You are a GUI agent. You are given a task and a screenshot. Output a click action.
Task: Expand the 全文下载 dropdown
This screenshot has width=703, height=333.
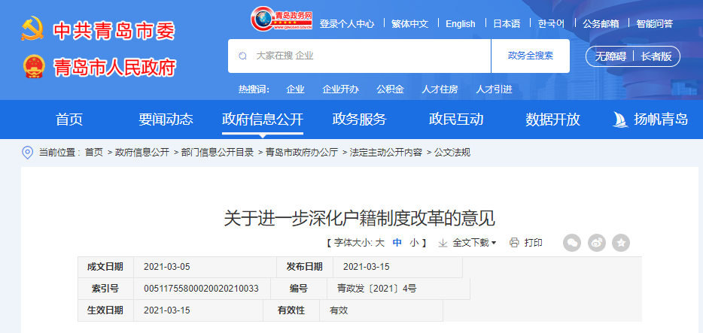click(x=494, y=243)
